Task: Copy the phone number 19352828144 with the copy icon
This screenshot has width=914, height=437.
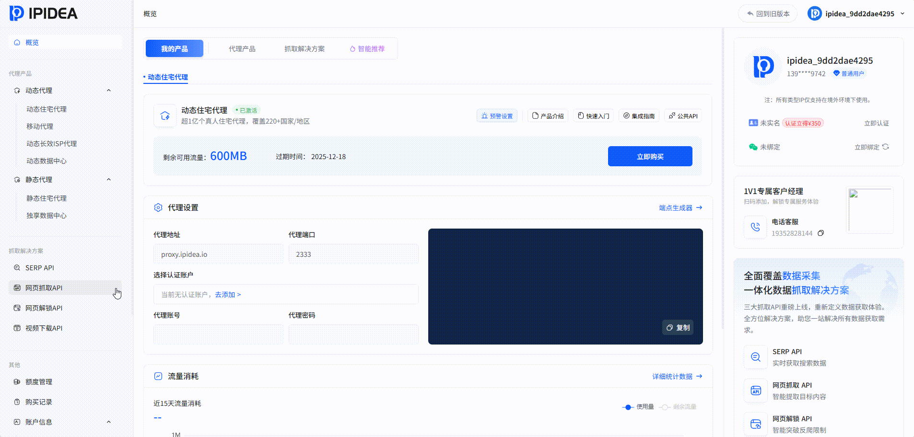Action: coord(821,233)
